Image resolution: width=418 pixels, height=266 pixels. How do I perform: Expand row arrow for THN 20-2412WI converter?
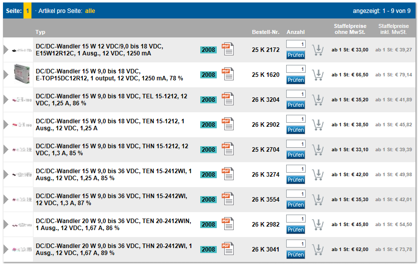coord(6,250)
